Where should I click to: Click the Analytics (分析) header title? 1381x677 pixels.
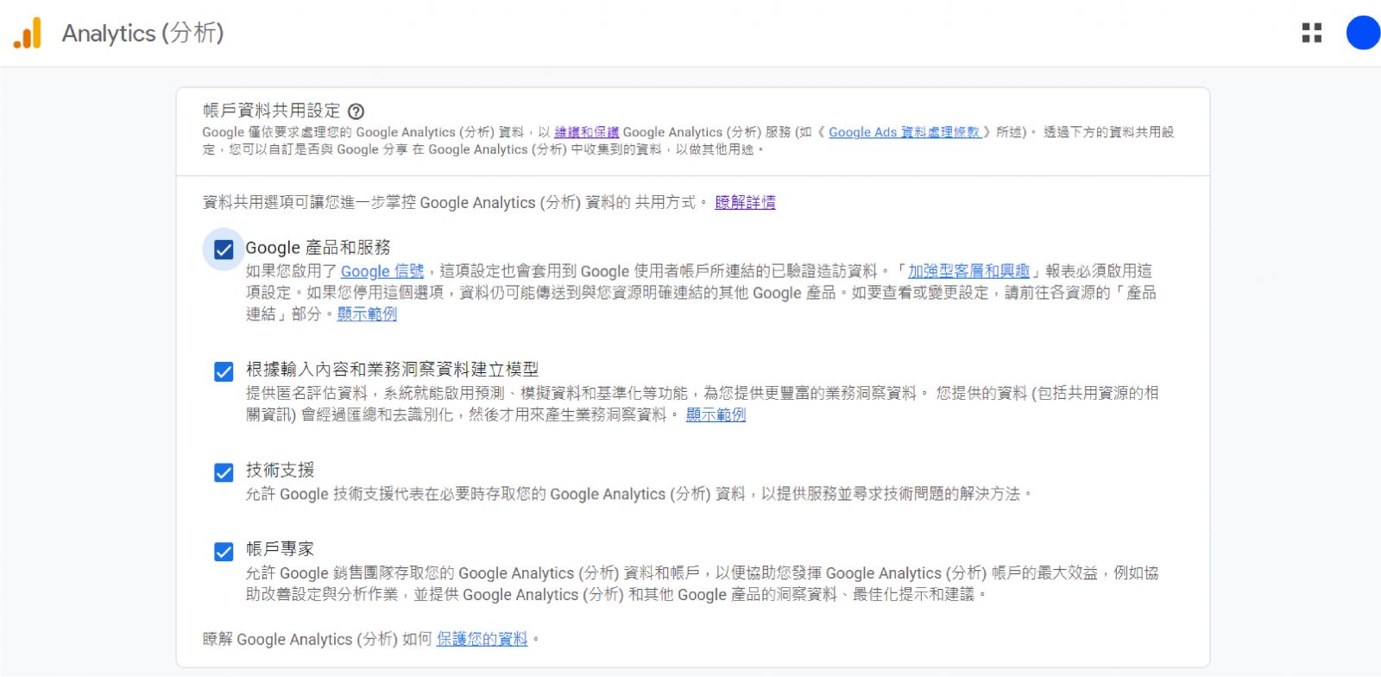point(143,33)
